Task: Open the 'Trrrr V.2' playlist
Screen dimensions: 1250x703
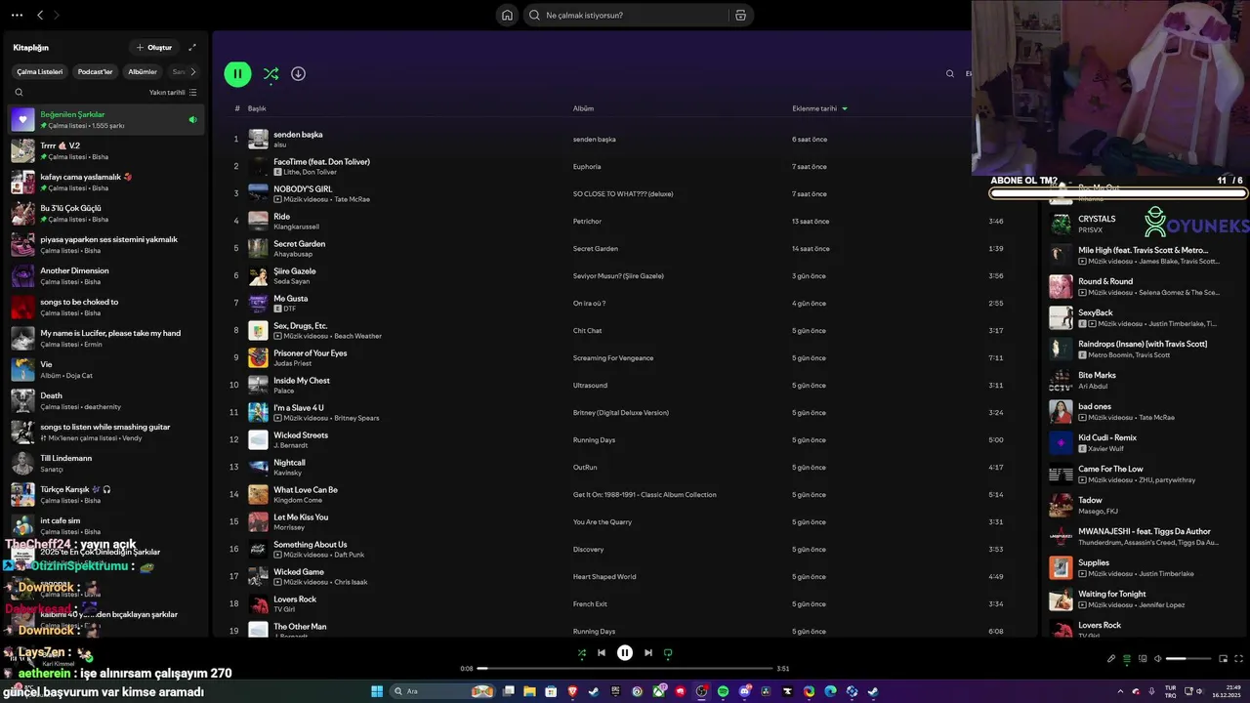Action: click(106, 150)
